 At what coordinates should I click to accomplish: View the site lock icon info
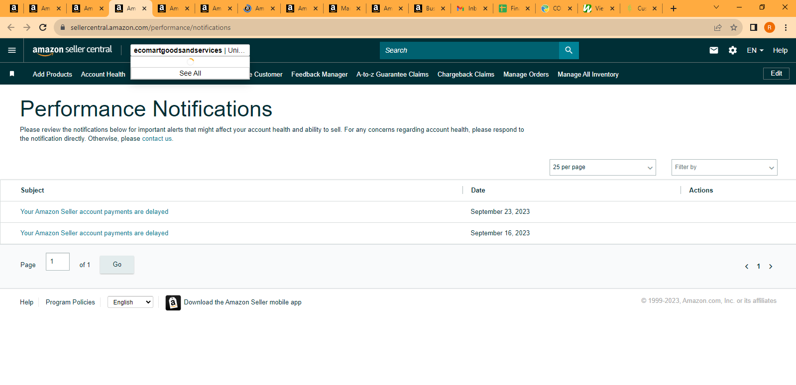pos(63,27)
